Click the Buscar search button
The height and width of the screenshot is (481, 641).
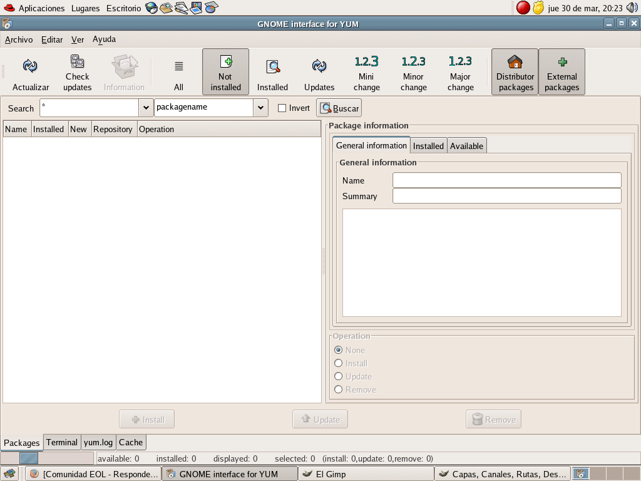pos(339,108)
